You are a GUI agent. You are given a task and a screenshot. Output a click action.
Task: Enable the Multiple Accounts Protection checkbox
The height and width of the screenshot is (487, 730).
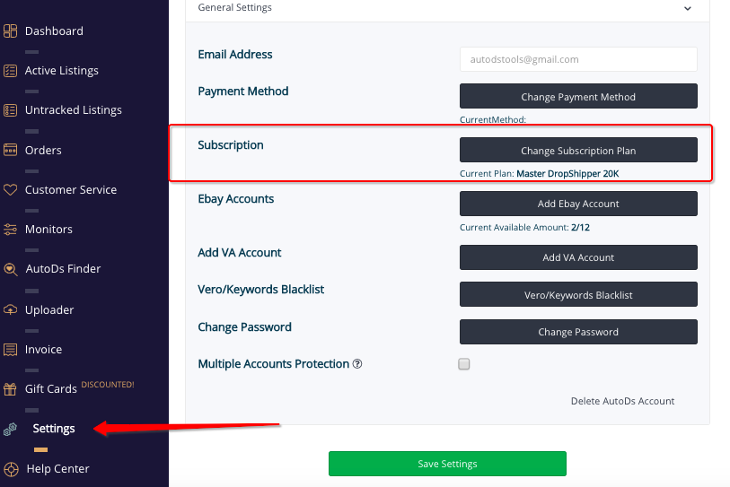point(463,364)
